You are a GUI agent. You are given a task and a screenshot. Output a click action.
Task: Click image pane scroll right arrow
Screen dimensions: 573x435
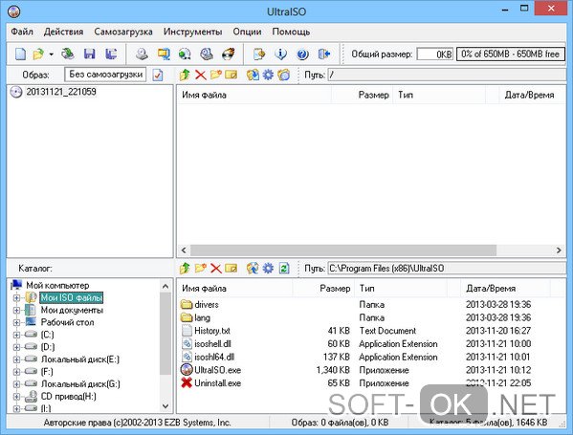[x=559, y=250]
